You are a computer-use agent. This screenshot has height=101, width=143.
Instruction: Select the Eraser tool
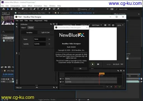[49, 9]
